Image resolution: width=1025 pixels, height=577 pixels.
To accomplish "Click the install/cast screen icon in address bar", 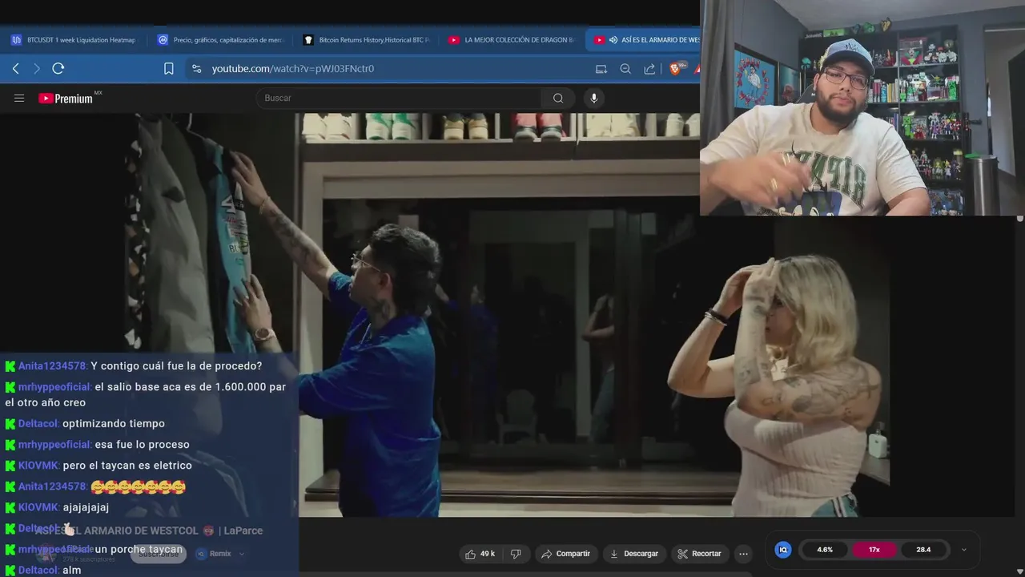I will 601,69.
